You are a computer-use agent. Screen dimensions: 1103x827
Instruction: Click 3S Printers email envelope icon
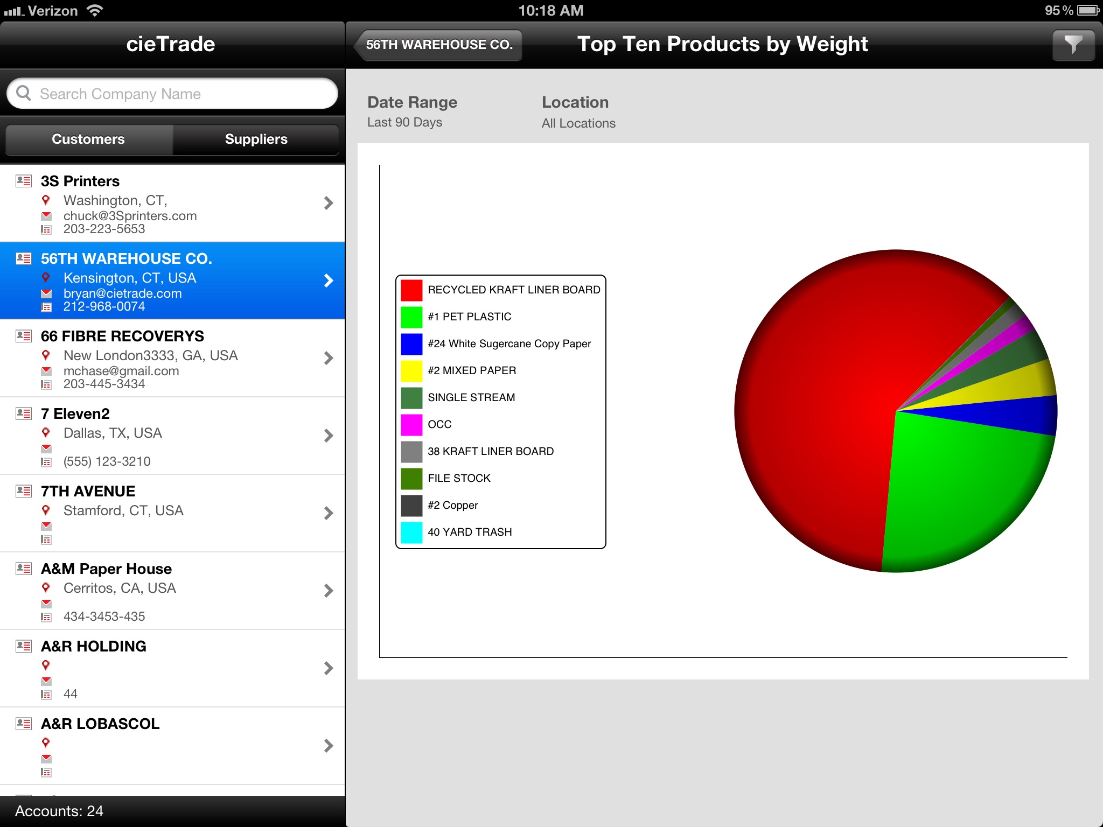[x=46, y=216]
